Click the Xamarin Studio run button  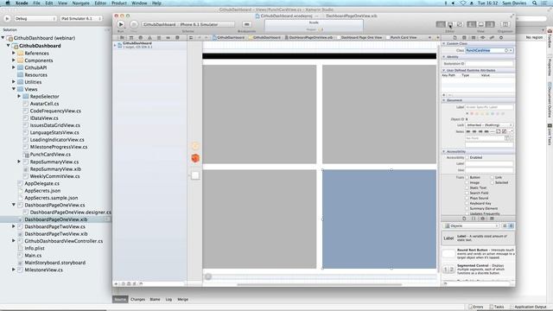coord(7,18)
